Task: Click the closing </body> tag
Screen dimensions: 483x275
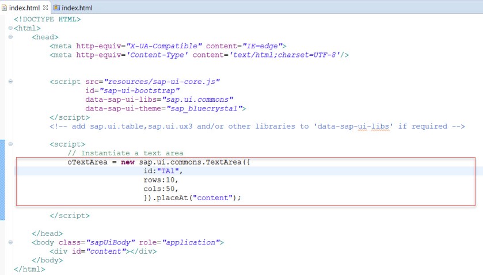Action: pyautogui.click(x=47, y=260)
